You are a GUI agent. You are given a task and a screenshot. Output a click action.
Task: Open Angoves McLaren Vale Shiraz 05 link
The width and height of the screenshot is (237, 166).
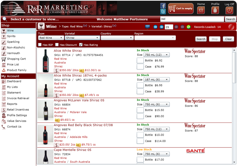[x=79, y=100]
